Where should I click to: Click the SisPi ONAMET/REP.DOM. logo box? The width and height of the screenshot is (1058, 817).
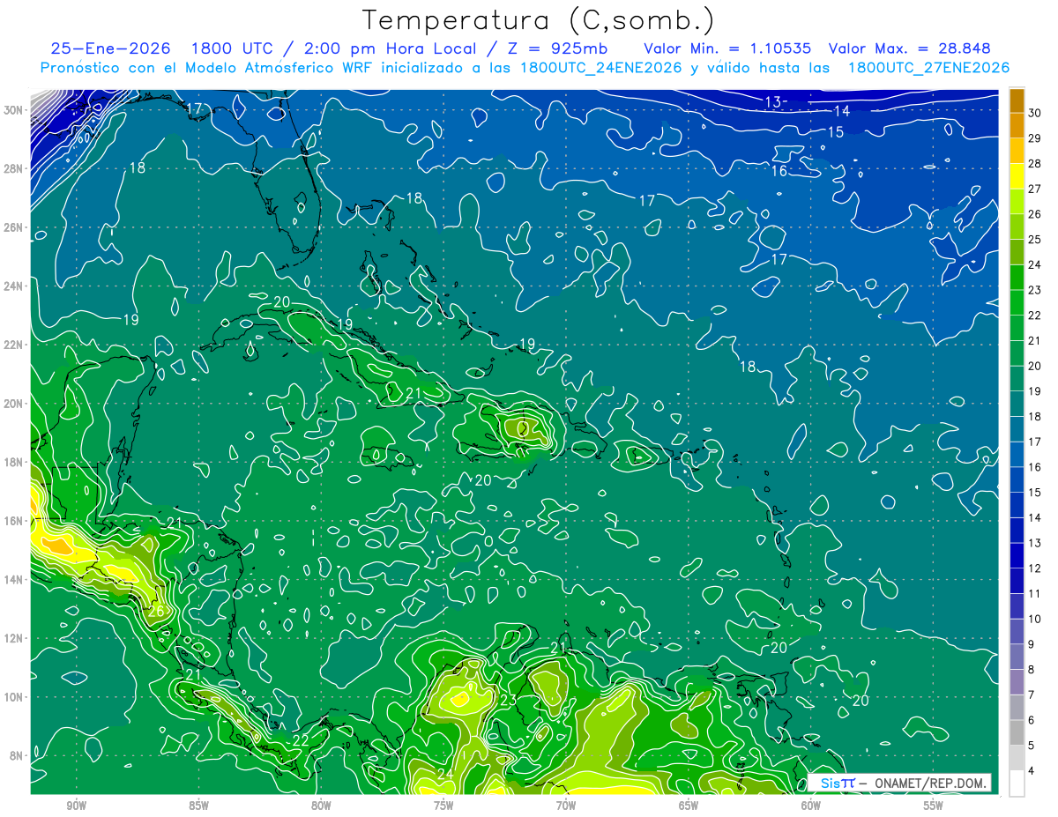[x=898, y=783]
